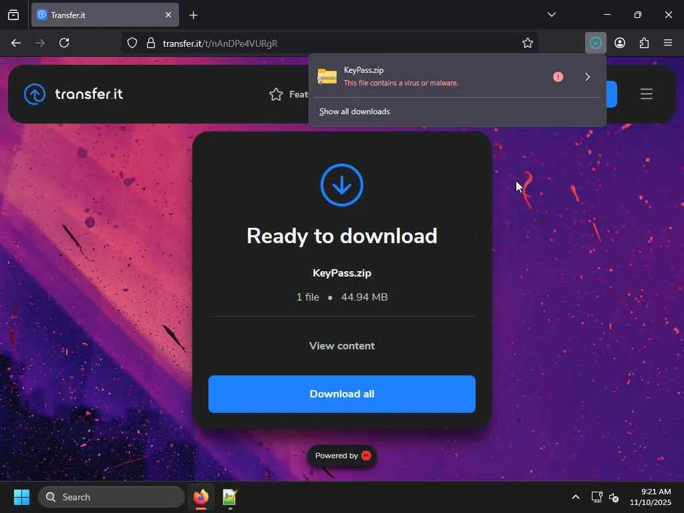The image size is (684, 513).
Task: Show hidden system tray icons
Action: point(576,497)
